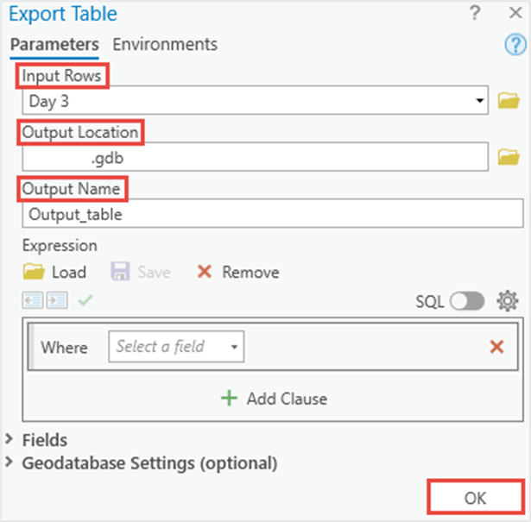531x522 pixels.
Task: Browse for Output Location folder icon
Action: 509,157
